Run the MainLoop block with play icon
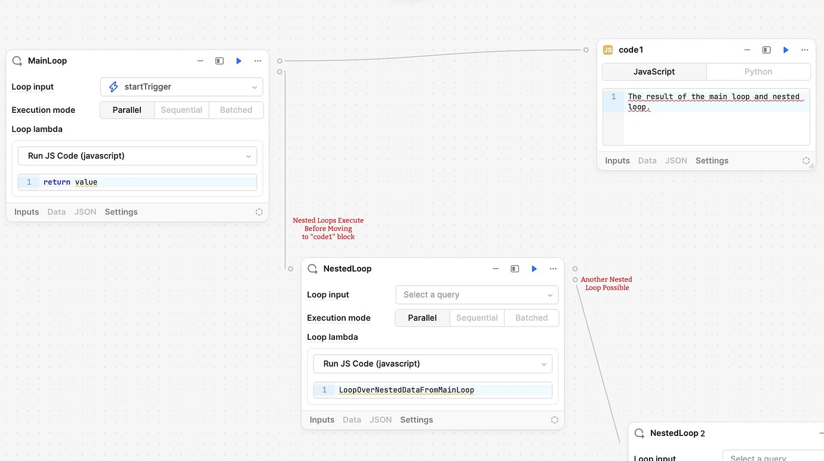Image resolution: width=824 pixels, height=461 pixels. pos(239,61)
